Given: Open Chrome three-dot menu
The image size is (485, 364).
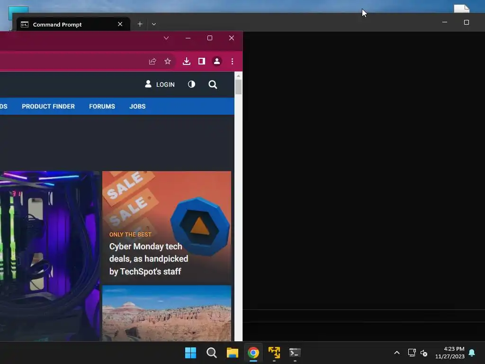Looking at the screenshot, I should 232,61.
